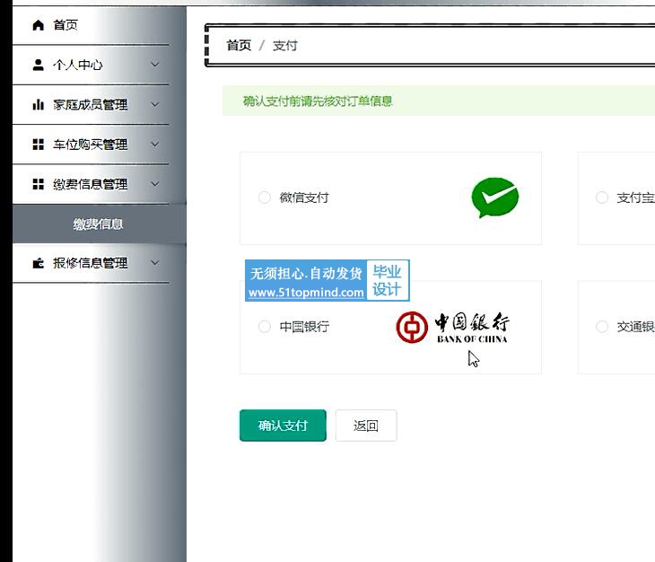Go to 首页 in breadcrumb

click(x=239, y=45)
